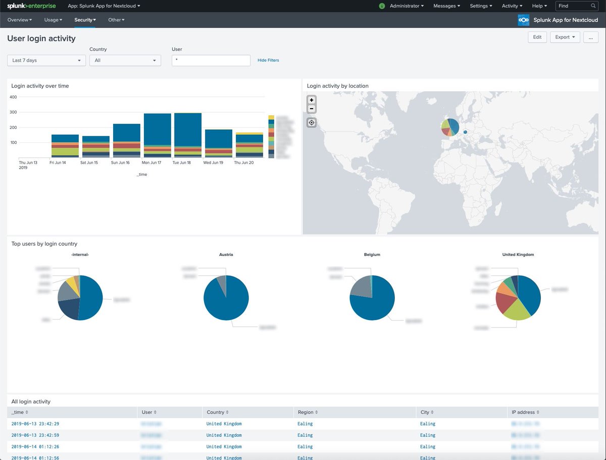Zoom in on the login location map

312,100
